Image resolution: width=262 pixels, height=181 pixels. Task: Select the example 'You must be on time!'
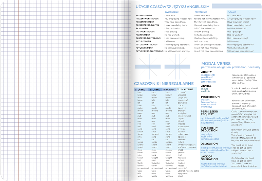pos(242,145)
